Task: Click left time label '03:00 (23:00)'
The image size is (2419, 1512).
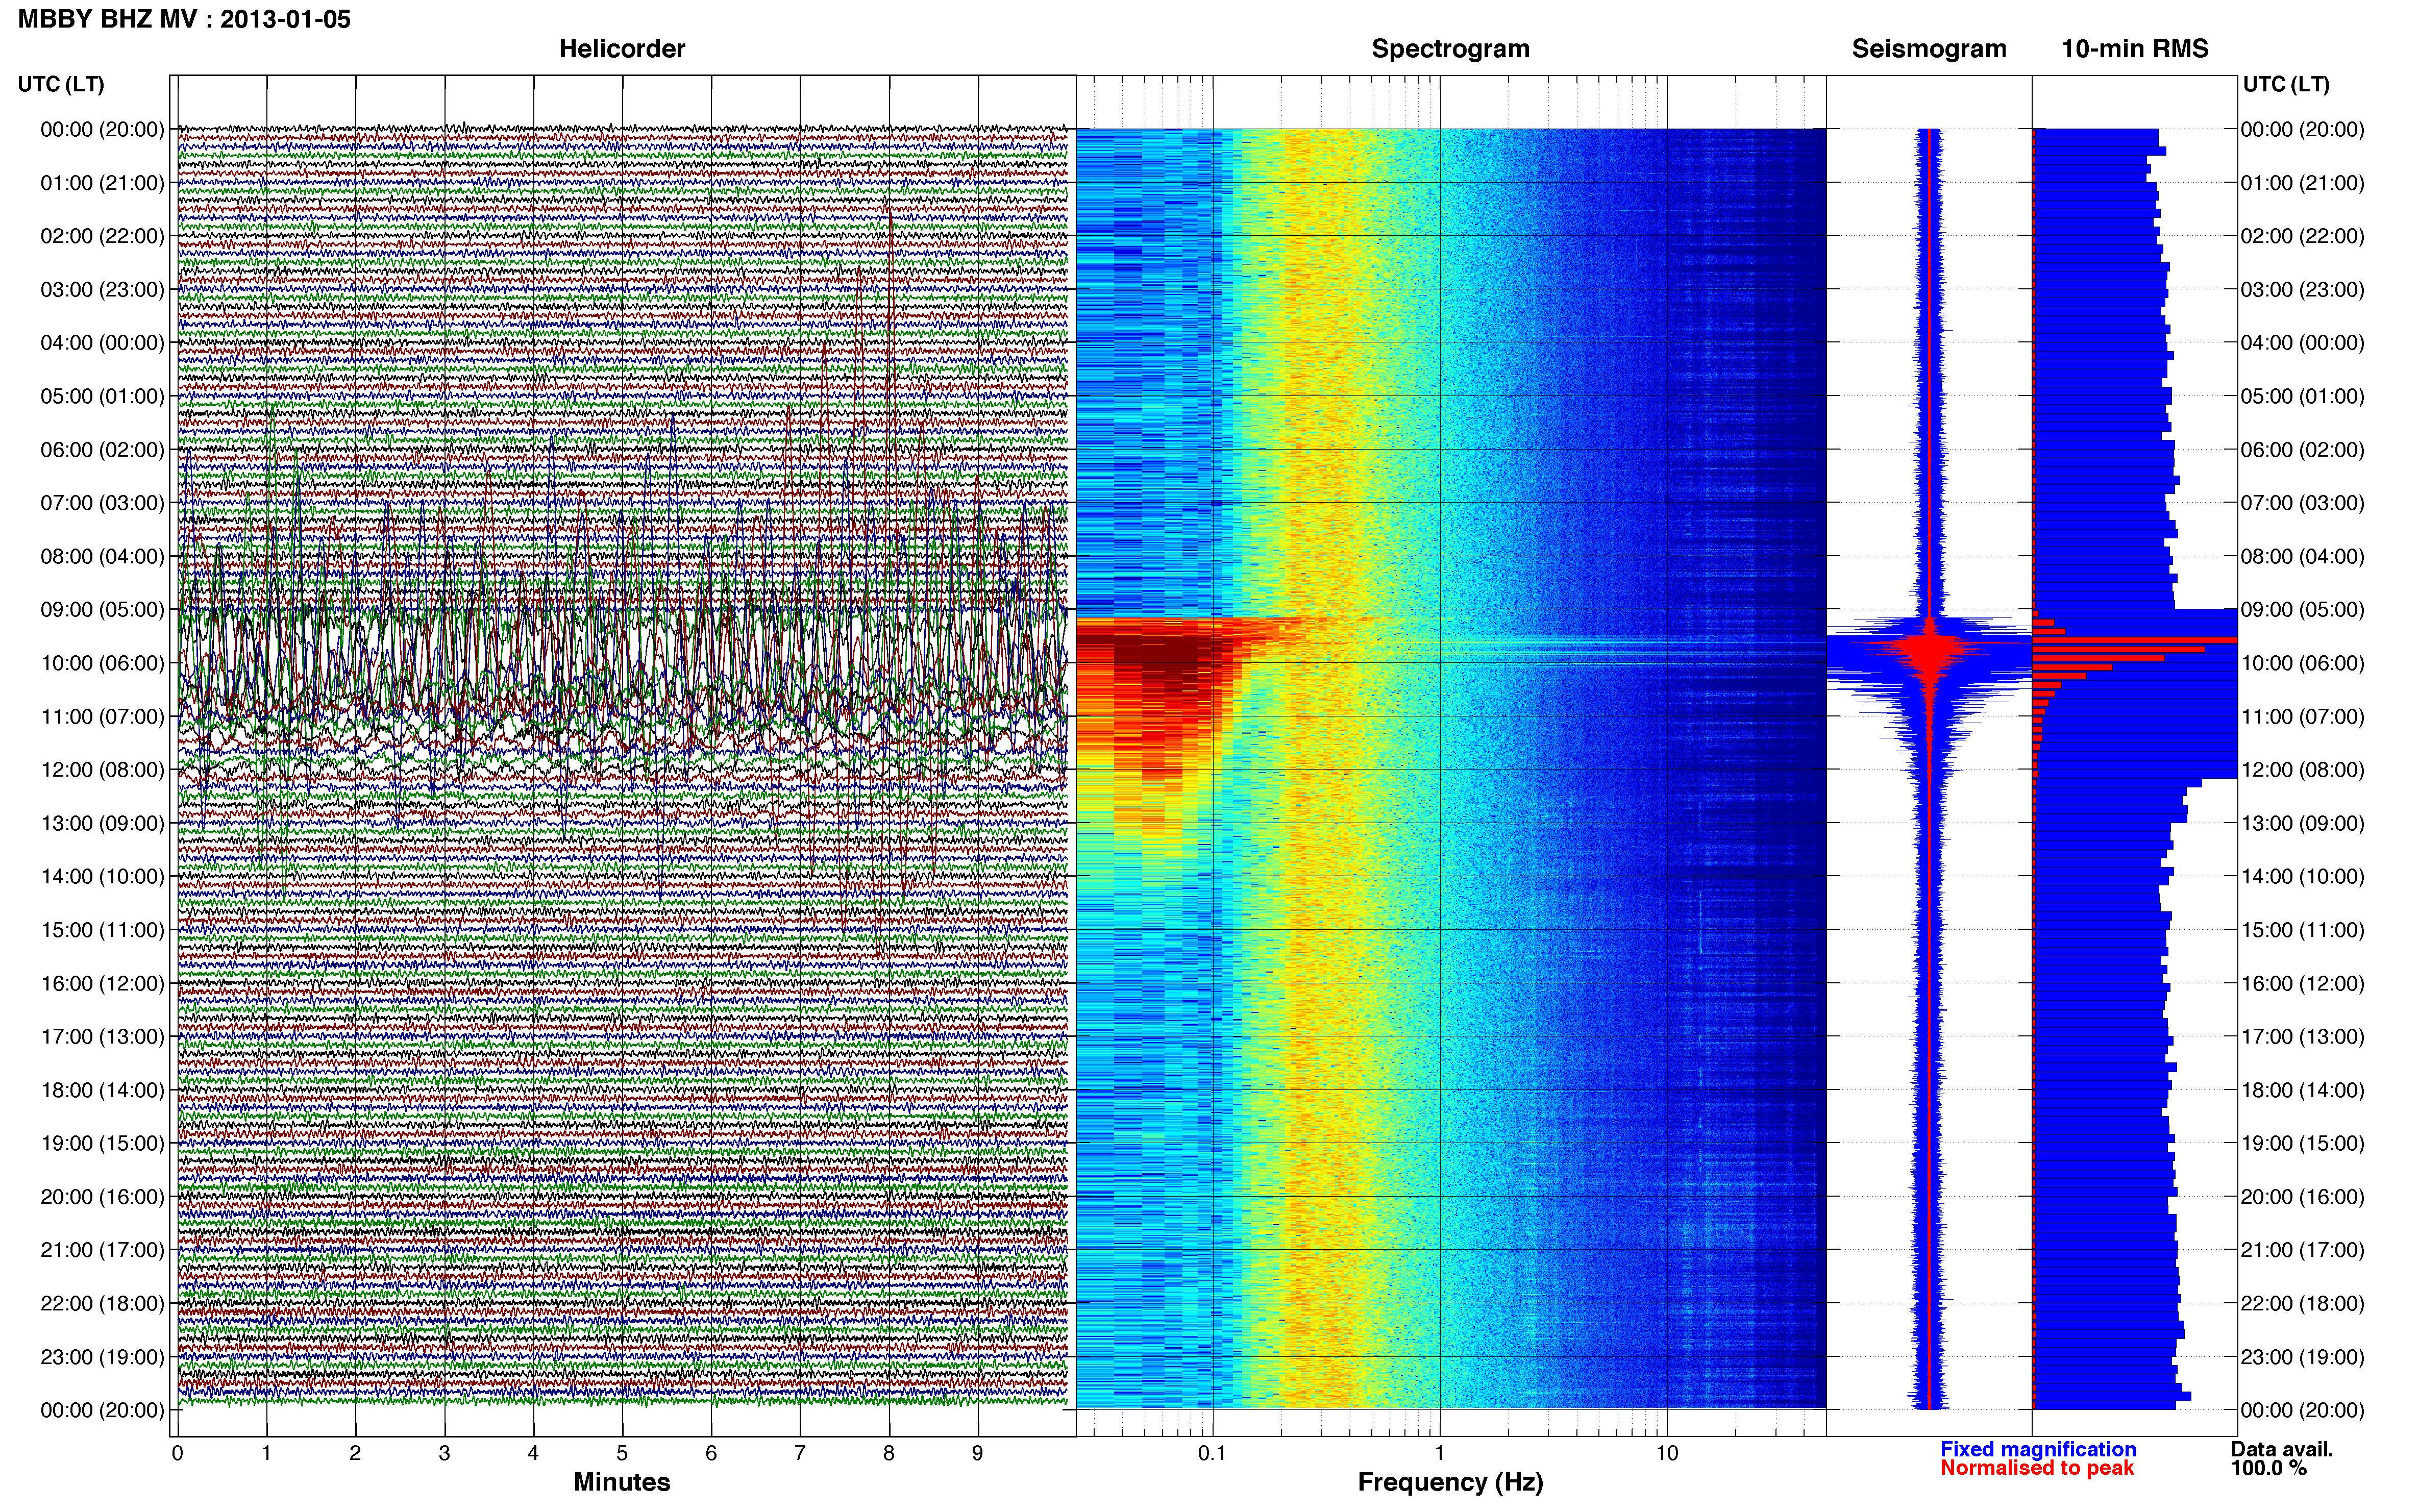Action: point(102,289)
